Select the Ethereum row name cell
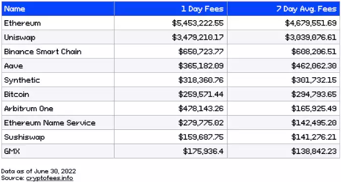The width and height of the screenshot is (341, 182). 58,23
